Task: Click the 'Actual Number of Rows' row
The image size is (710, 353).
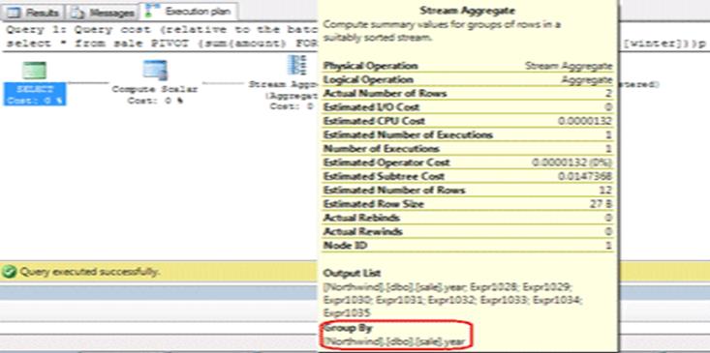Action: (468, 94)
